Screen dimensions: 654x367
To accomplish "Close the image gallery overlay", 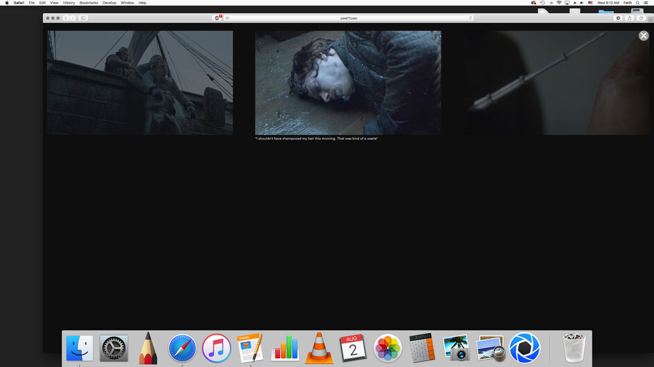I will (644, 36).
